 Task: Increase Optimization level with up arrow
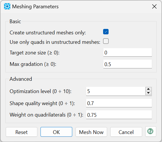click(148, 89)
